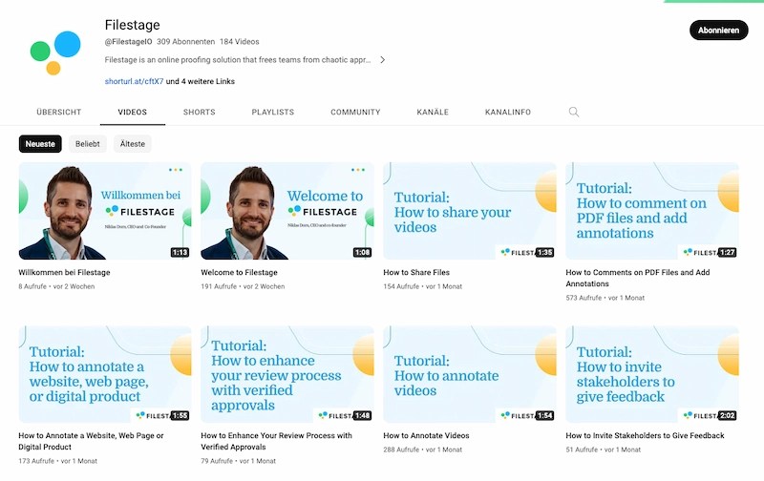This screenshot has height=481, width=764.
Task: View the Kanalinfo tab
Action: coord(508,112)
